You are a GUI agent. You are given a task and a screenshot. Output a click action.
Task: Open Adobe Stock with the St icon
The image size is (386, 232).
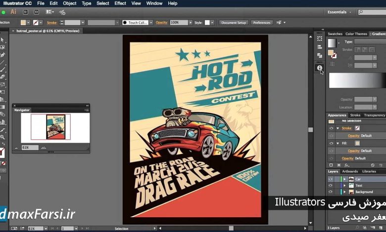click(37, 12)
